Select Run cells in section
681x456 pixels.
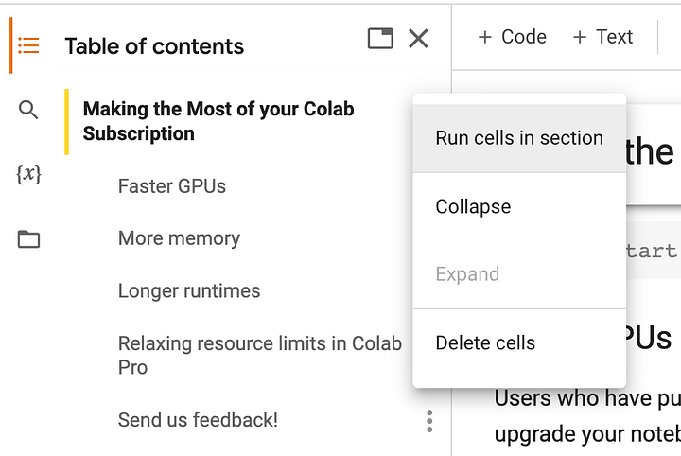coord(518,138)
